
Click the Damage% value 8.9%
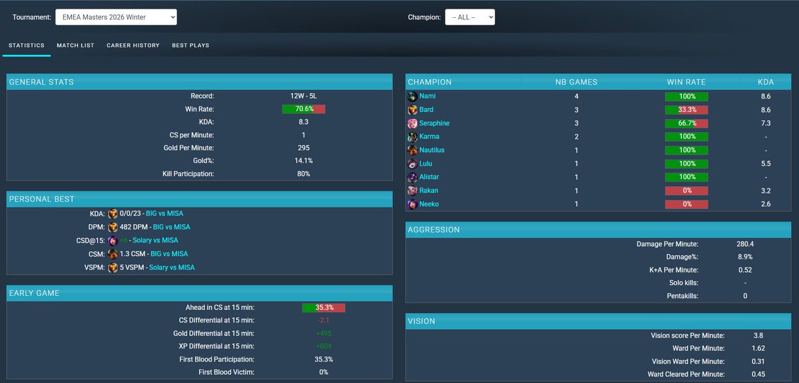(745, 257)
